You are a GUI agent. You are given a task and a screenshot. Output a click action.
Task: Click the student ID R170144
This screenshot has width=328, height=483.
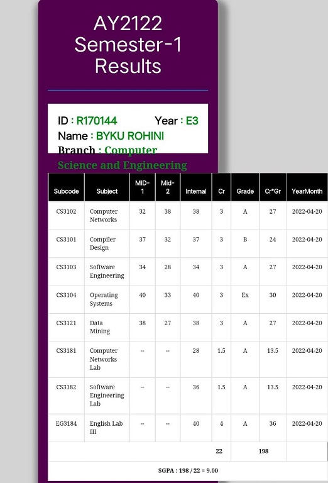[x=97, y=121]
